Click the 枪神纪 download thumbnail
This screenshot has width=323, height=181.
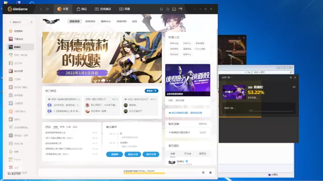coord(234,92)
